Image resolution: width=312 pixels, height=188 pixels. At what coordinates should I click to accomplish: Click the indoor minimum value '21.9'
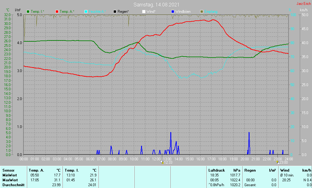click(x=93, y=175)
